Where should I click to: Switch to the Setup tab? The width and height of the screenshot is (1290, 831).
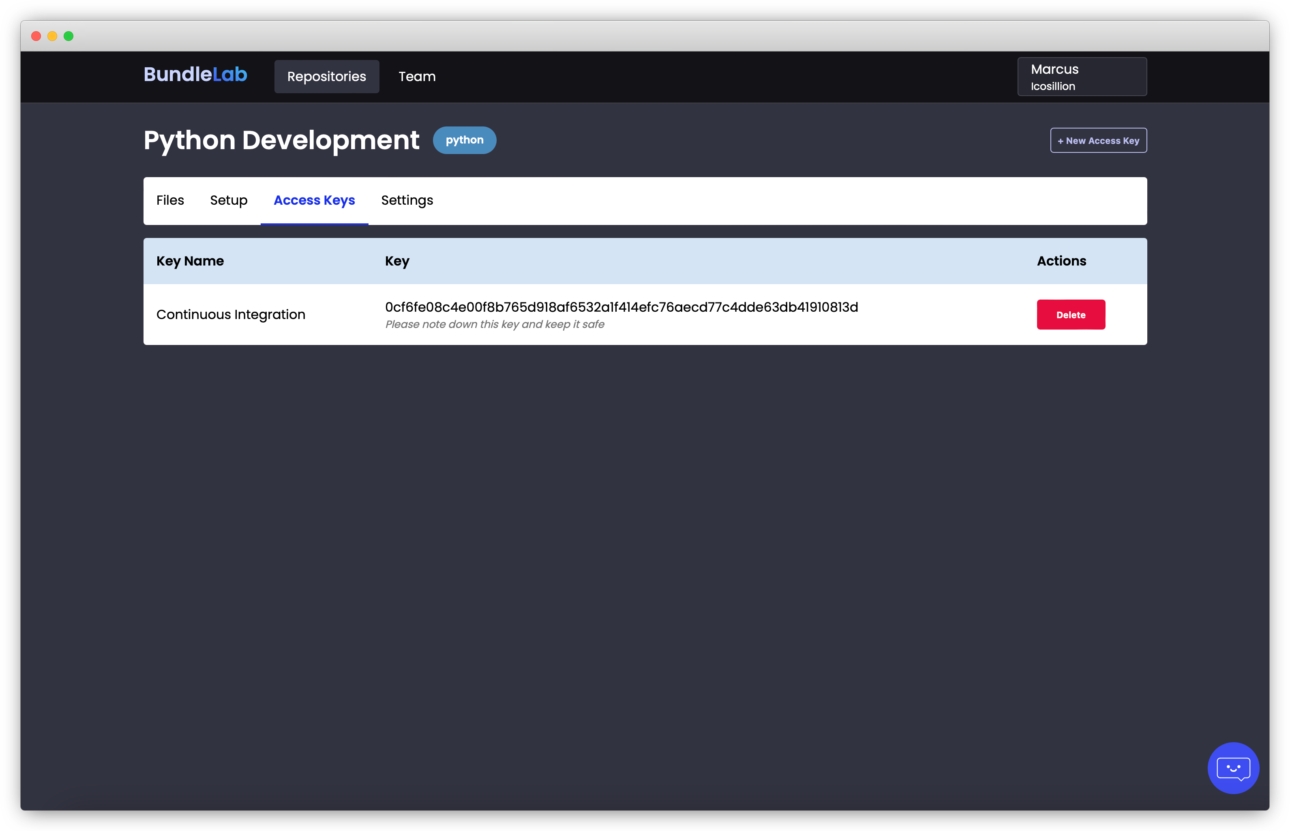click(228, 200)
